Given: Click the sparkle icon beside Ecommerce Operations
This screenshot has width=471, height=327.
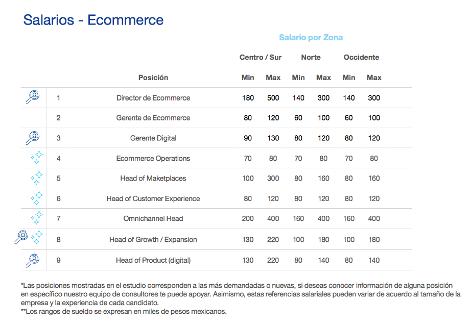Looking at the screenshot, I should 37,158.
